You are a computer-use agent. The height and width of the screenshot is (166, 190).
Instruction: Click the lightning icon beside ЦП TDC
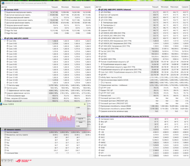point(99,54)
